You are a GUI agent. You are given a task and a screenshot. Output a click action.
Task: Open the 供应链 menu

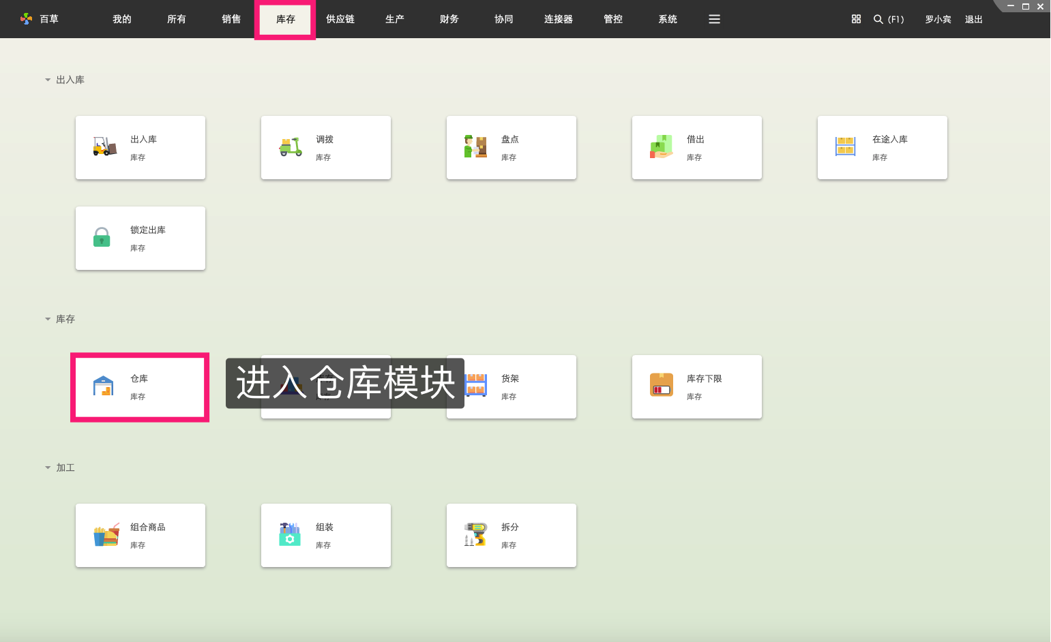[x=340, y=19]
